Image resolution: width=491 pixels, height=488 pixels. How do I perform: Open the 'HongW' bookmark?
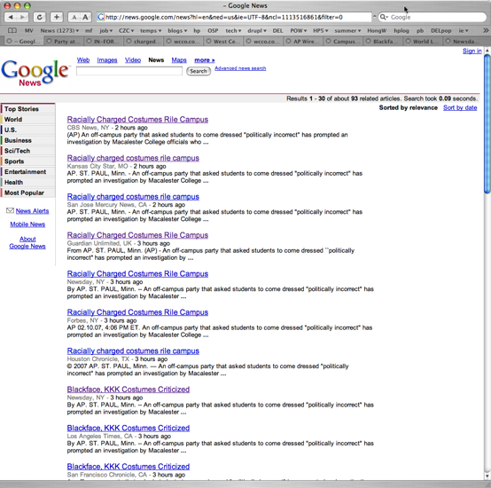point(377,31)
